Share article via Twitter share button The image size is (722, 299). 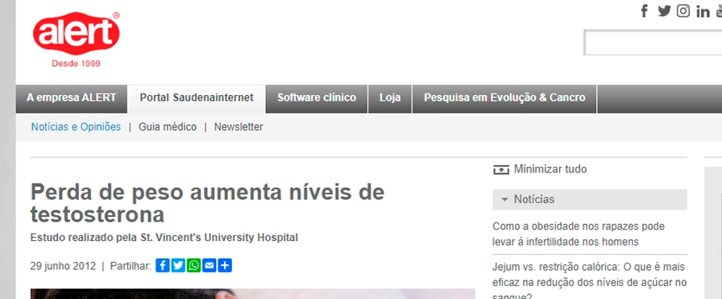(x=178, y=265)
